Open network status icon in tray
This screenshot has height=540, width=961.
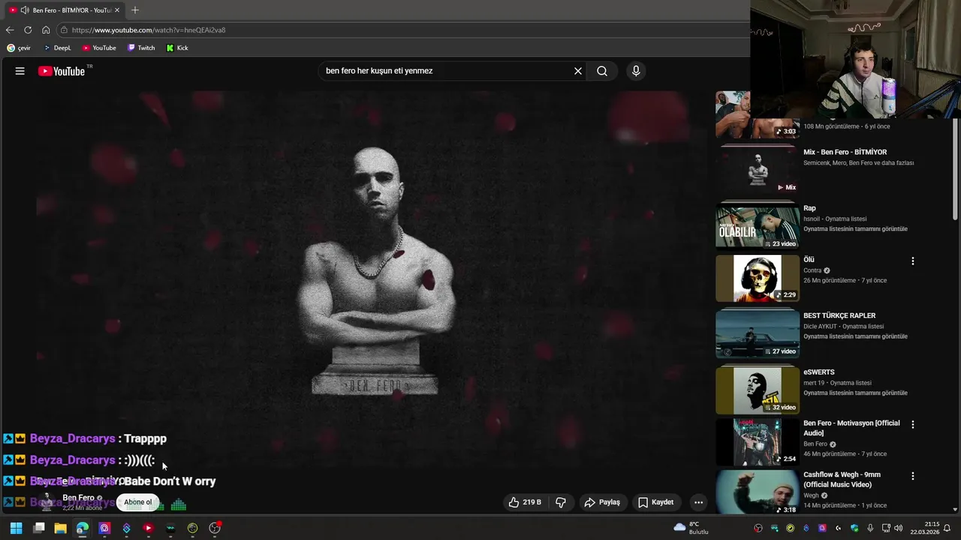(x=886, y=528)
